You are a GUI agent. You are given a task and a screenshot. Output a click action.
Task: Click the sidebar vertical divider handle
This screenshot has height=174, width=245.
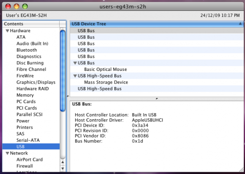[68, 96]
